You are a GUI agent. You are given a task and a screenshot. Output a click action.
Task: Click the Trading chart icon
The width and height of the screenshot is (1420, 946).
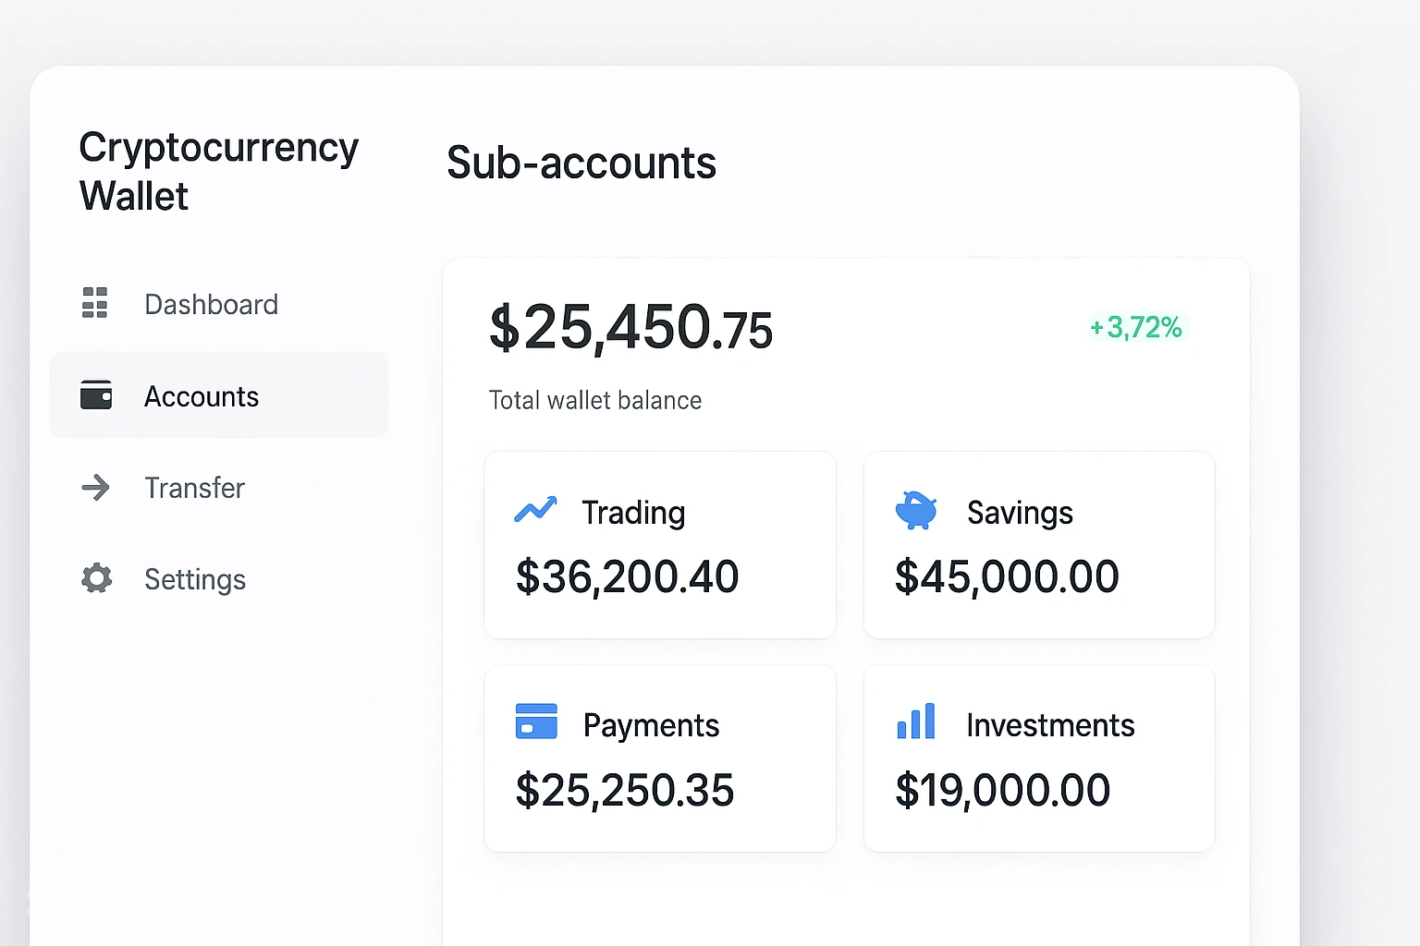tap(535, 510)
